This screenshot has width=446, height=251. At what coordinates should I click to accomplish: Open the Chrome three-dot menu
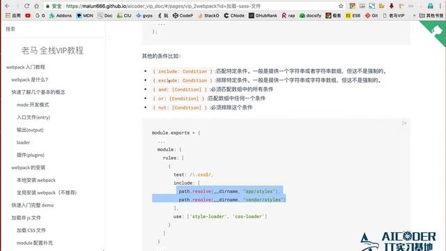[x=440, y=6]
